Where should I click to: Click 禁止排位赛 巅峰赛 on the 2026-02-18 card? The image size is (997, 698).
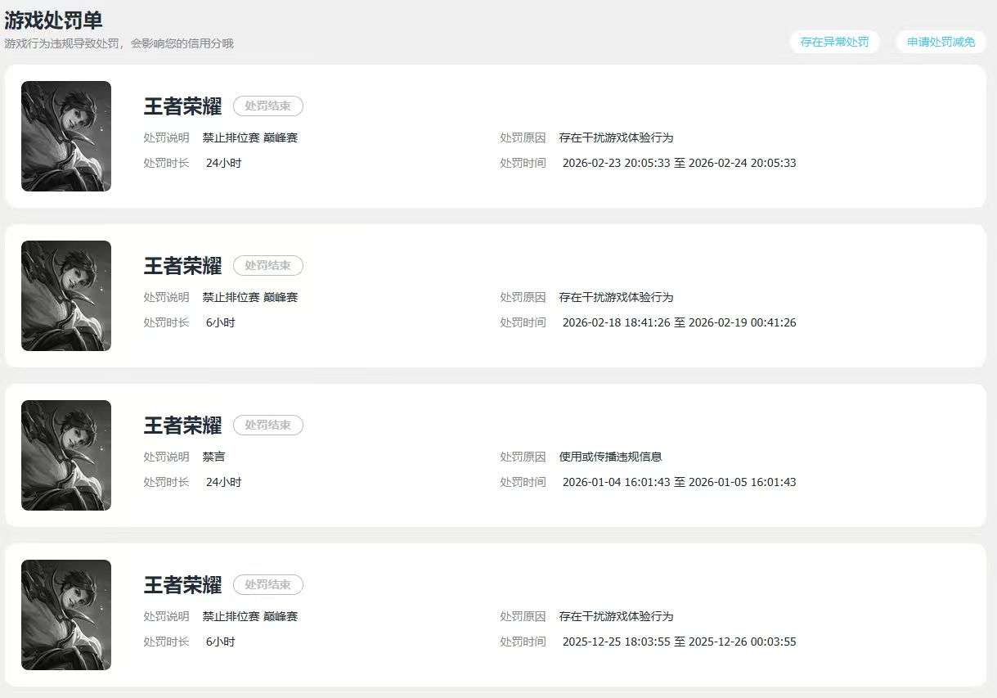pos(250,297)
